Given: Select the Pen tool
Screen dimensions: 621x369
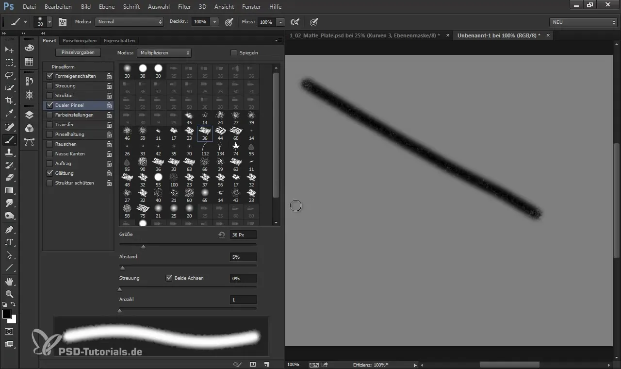Looking at the screenshot, I should point(9,229).
